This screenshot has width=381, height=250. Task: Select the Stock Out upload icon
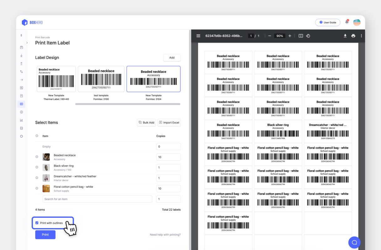21,64
